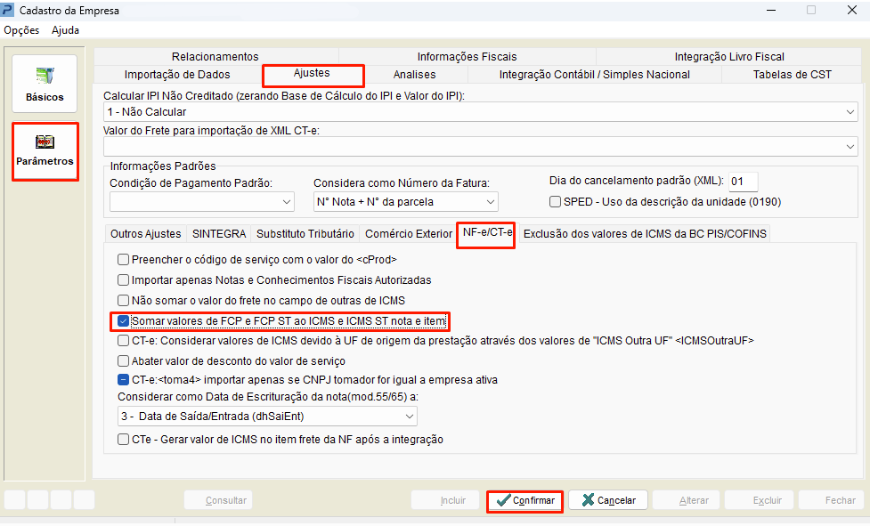The width and height of the screenshot is (870, 526).
Task: Check Abater valor de desconto do serviço
Action: [x=123, y=360]
